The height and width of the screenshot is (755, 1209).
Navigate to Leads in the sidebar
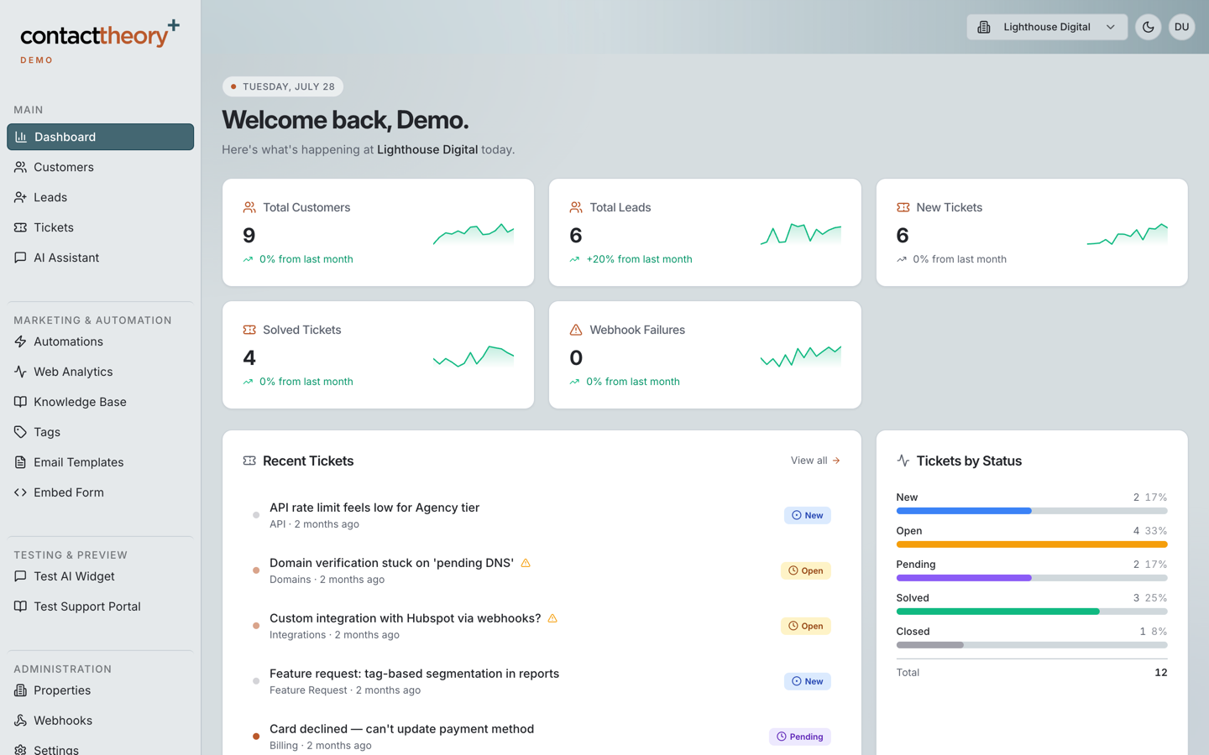coord(100,197)
